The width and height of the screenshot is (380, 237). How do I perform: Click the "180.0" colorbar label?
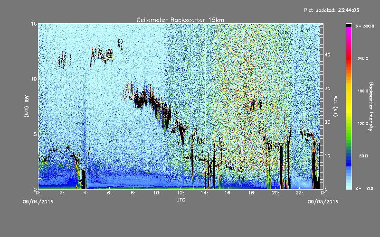coord(363,91)
